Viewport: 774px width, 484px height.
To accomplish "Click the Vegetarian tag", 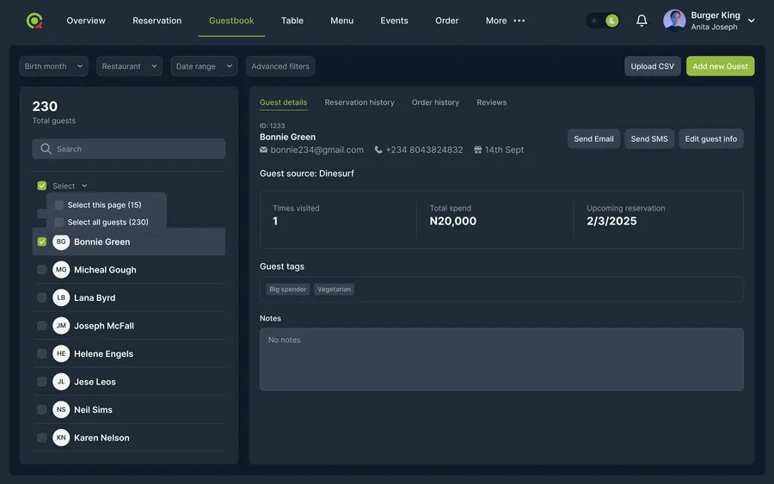I will (x=335, y=289).
